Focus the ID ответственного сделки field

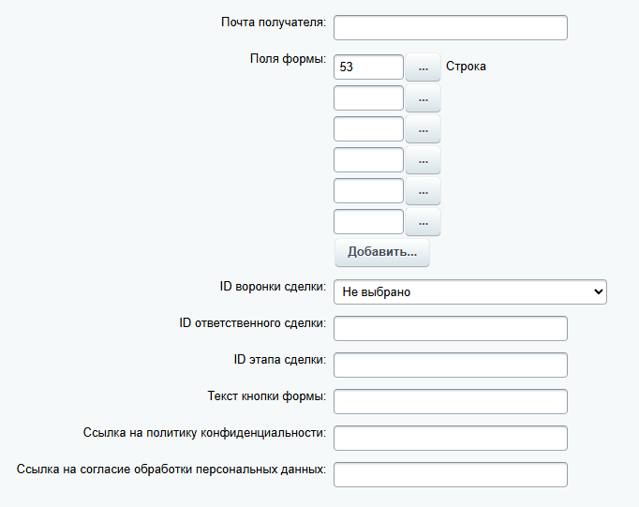click(450, 329)
